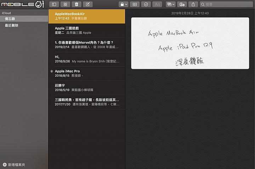
Task: Click the search field
Action: 226,4
